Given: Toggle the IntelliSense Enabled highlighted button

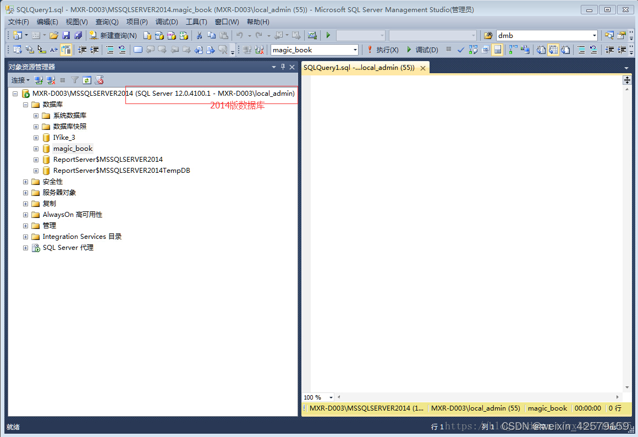Looking at the screenshot, I should tap(497, 50).
